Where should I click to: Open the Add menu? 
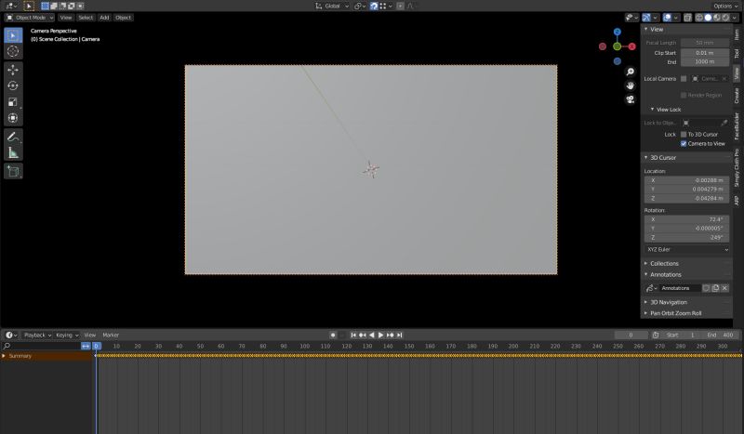pyautogui.click(x=104, y=18)
